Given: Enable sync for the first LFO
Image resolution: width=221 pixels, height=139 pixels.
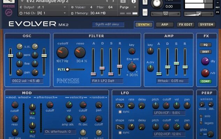Looking at the screenshot, I should (x=120, y=112).
